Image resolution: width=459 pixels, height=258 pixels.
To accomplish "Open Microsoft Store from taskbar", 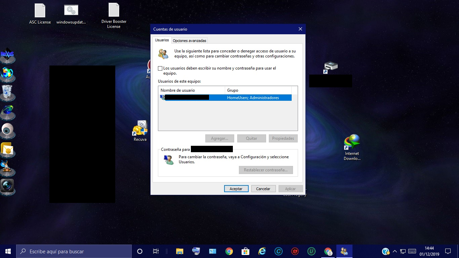I will [246, 251].
